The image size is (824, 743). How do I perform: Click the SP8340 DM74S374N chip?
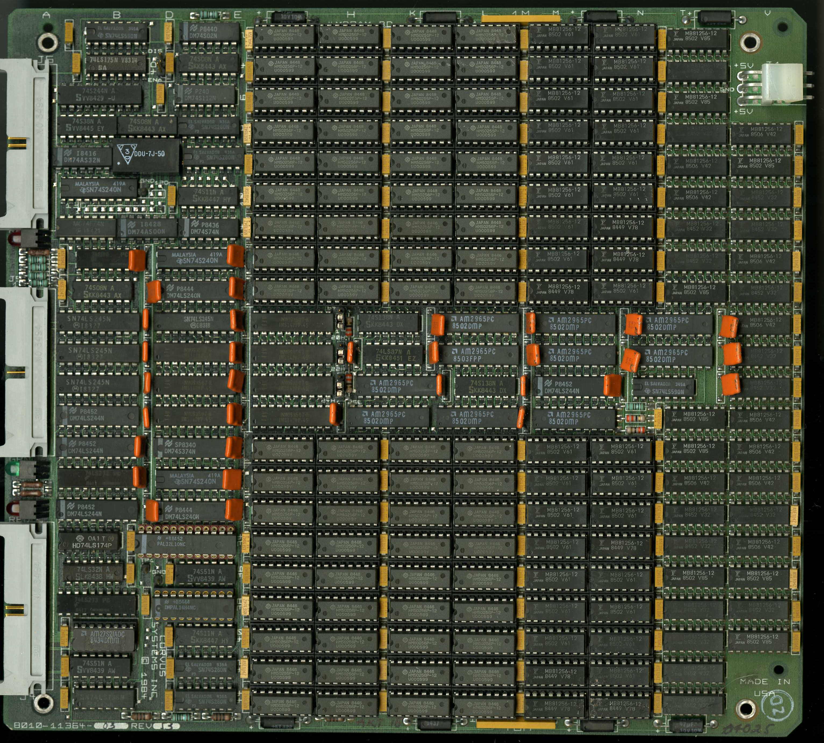(x=190, y=448)
